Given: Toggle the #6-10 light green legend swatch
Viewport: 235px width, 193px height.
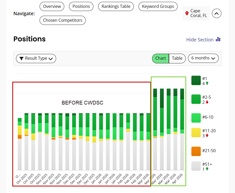Looking at the screenshot, I should tap(196, 117).
